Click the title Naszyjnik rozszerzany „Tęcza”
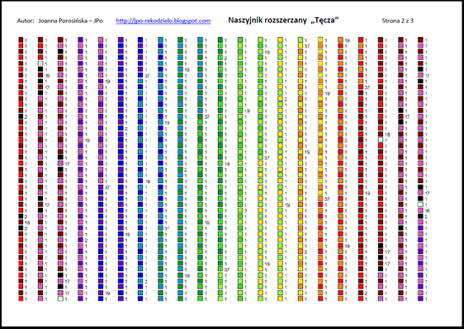Image resolution: width=464 pixels, height=329 pixels. click(283, 20)
